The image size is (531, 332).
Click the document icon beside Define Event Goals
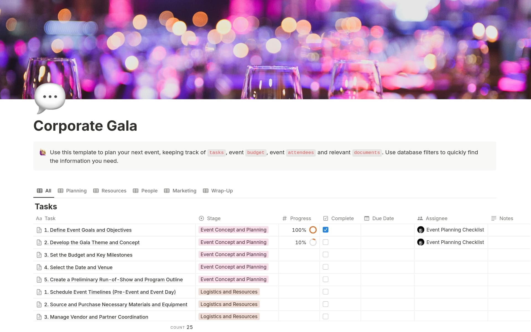click(x=39, y=230)
